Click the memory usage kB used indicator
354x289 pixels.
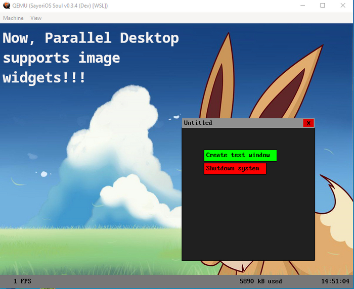(x=261, y=281)
